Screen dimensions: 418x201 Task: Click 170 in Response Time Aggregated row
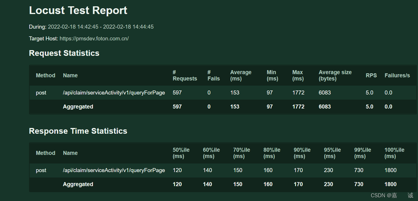click(x=298, y=184)
